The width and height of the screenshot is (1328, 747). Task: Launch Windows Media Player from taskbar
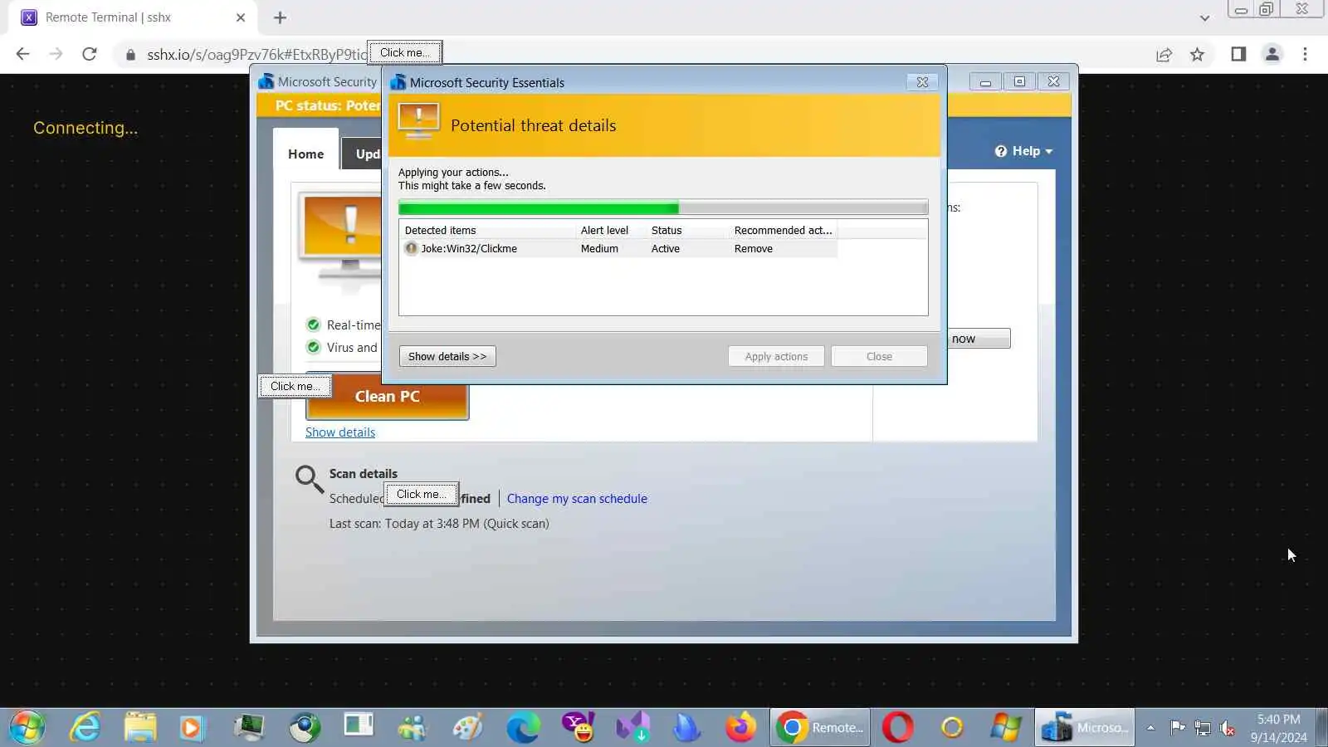point(191,728)
